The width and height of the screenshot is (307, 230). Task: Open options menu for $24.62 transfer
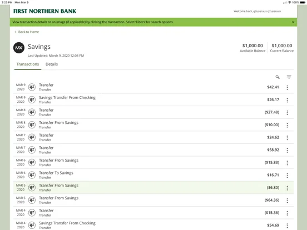click(x=287, y=137)
